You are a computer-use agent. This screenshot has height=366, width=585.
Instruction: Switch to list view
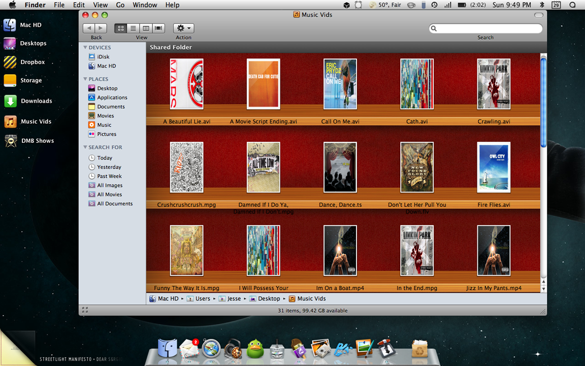133,28
